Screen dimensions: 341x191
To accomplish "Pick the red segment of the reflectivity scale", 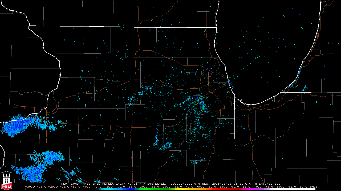I will tap(226, 189).
